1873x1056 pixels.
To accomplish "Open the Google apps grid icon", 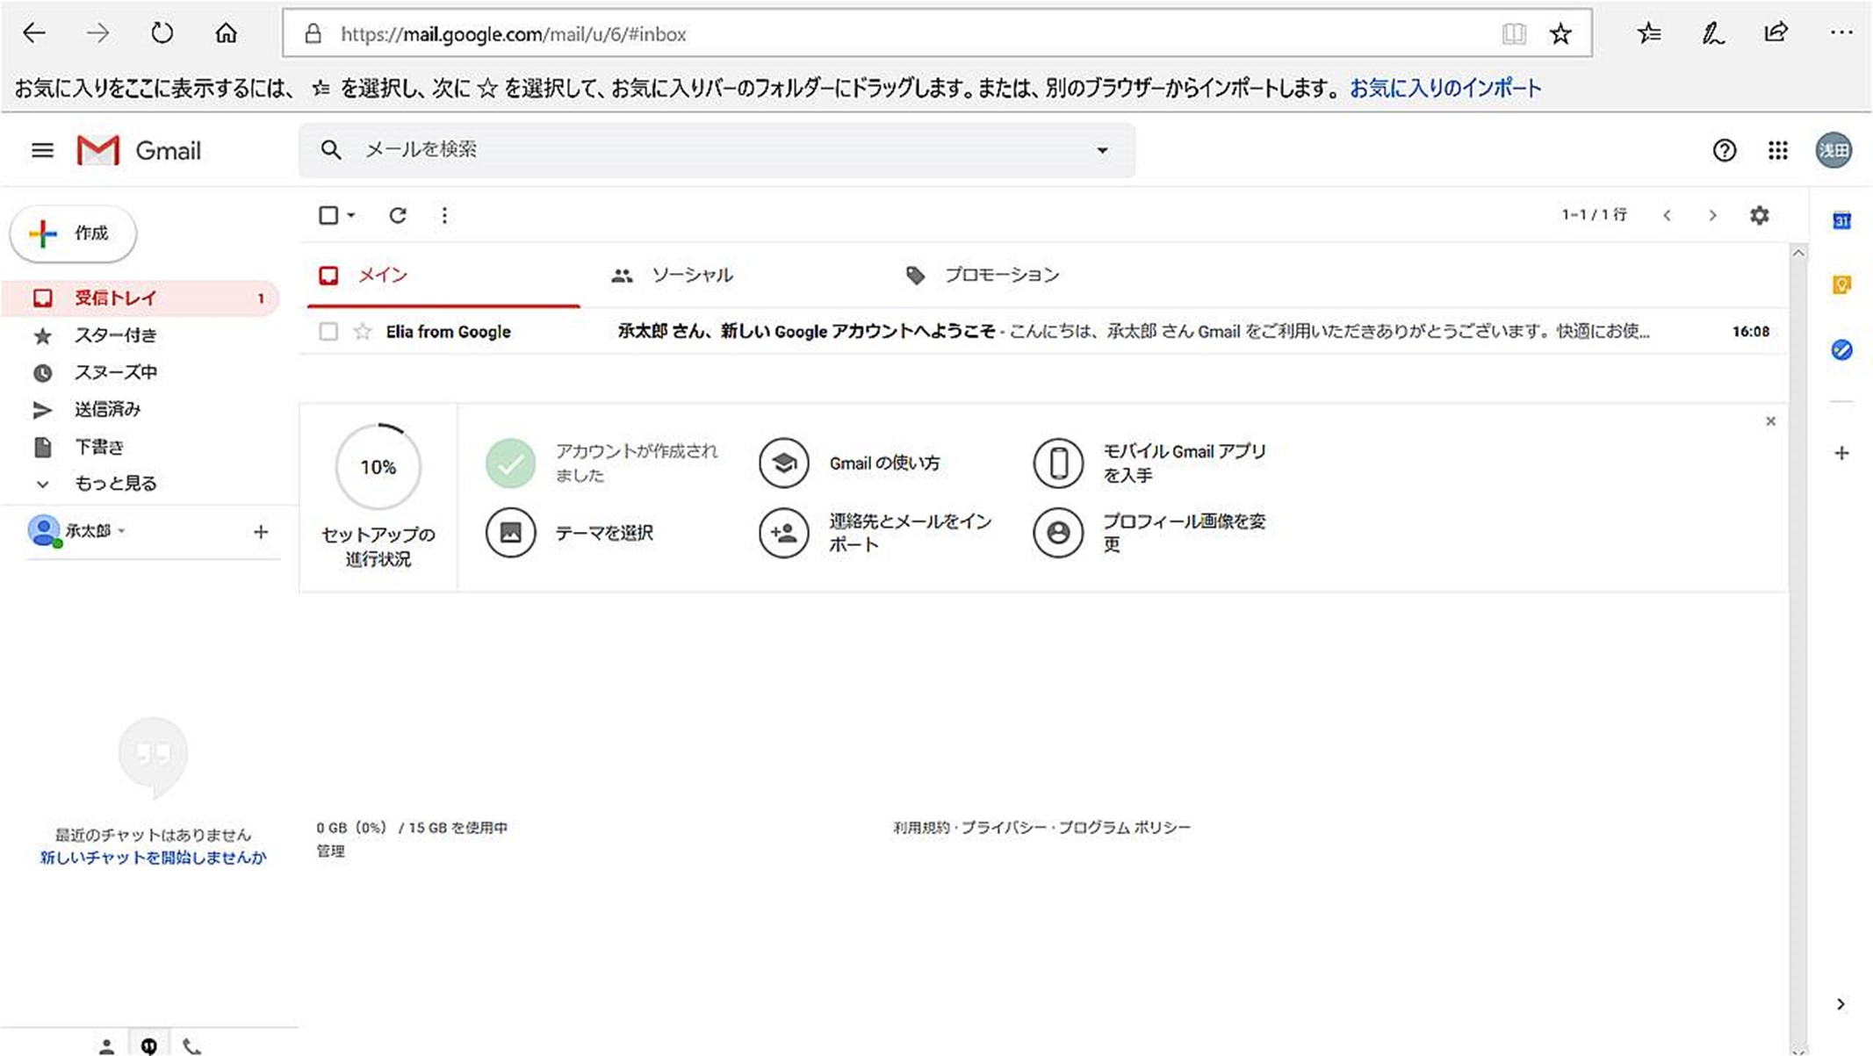I will (1777, 150).
